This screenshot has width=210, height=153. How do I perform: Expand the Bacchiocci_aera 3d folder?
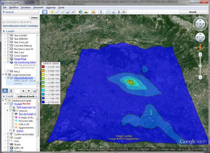click(x=5, y=49)
